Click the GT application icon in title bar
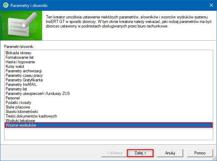The image size is (217, 161). (x=6, y=5)
